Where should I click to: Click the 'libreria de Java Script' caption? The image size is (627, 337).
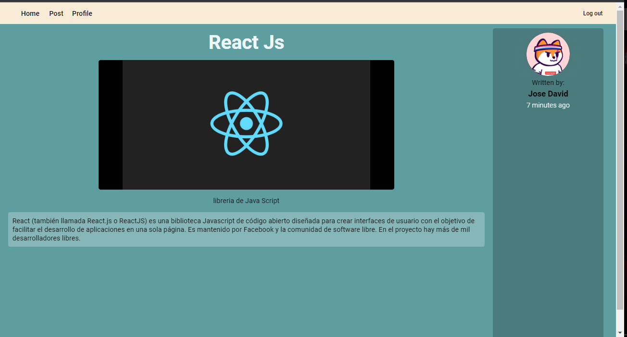pos(246,201)
